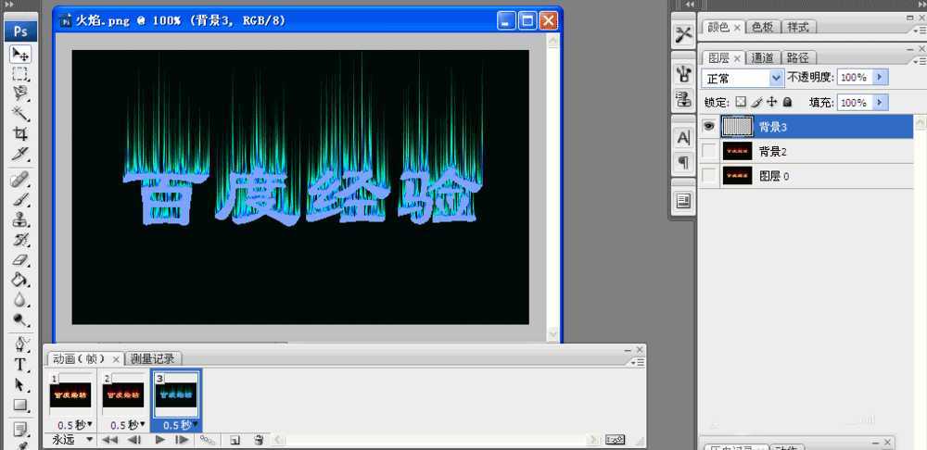Hide the 背景3 layer via eye icon
The width and height of the screenshot is (927, 450).
tap(709, 126)
